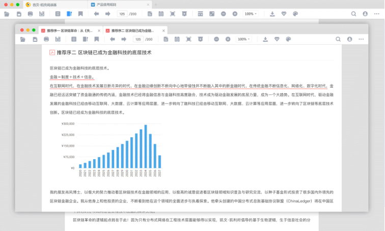This screenshot has height=231, width=385.
Task: Click the open folder icon in front window toolbar
Action: tap(22, 39)
